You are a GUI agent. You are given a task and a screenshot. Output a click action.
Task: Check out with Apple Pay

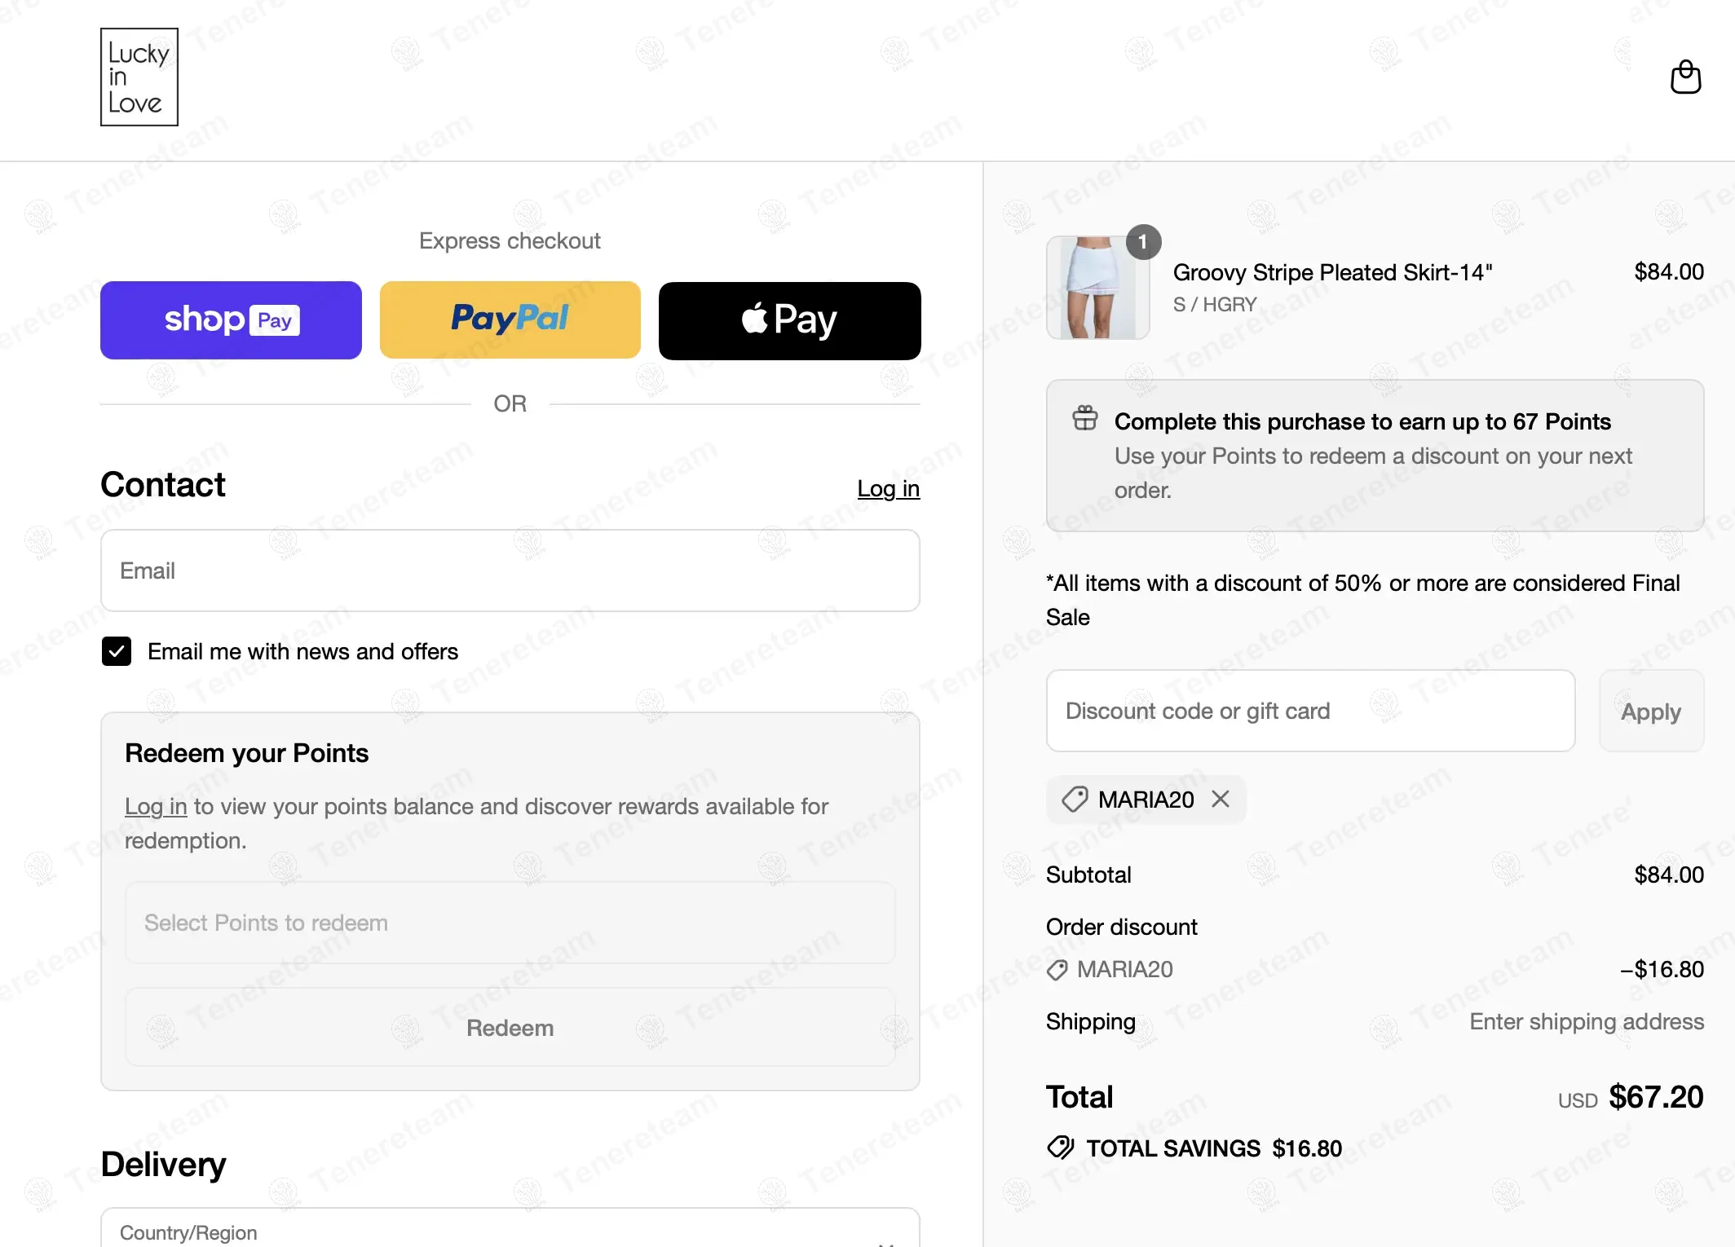[x=790, y=320]
